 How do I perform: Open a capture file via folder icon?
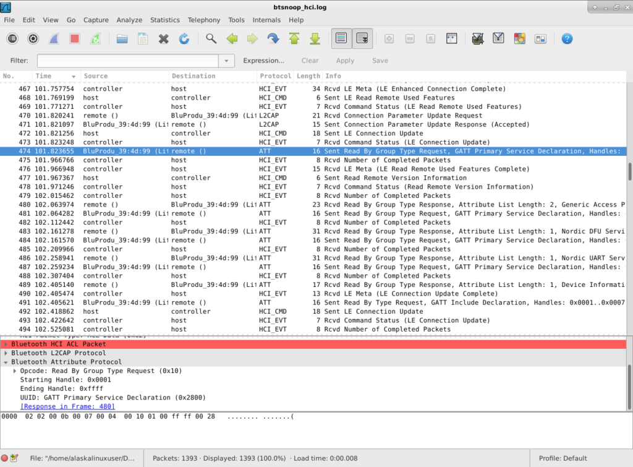[122, 39]
